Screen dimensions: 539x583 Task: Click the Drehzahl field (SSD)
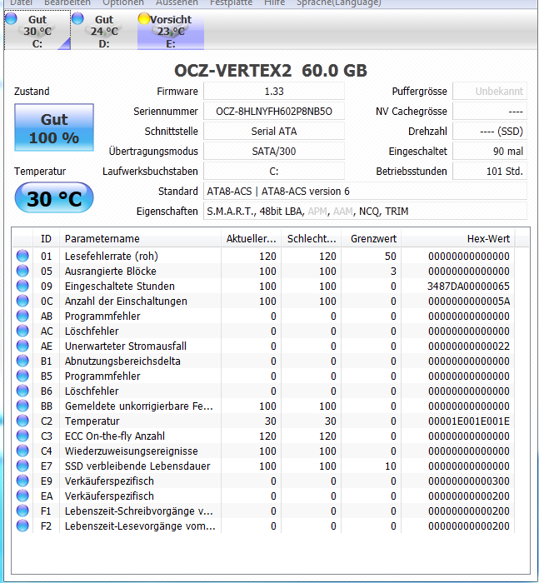[x=490, y=132]
